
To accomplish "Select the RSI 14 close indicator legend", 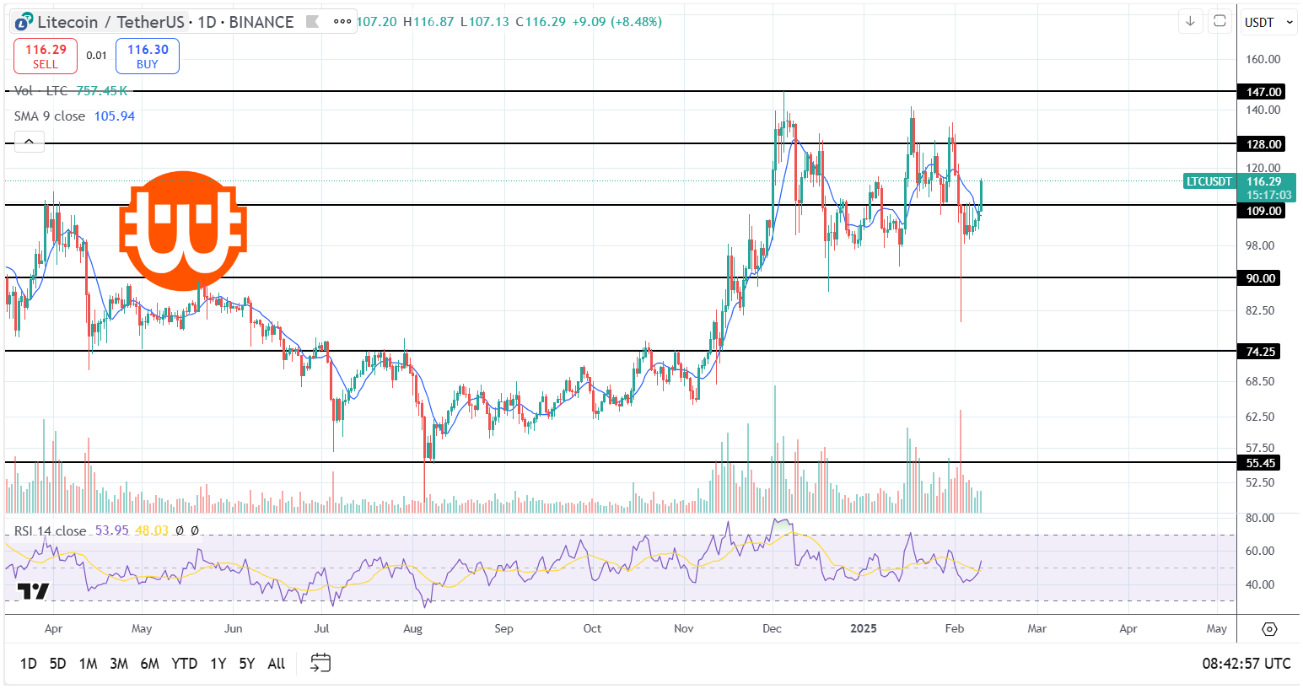I will [50, 530].
